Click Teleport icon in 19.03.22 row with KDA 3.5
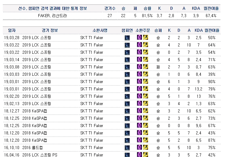Image resolution: width=225 pixels, height=157 pixels. click(139, 52)
